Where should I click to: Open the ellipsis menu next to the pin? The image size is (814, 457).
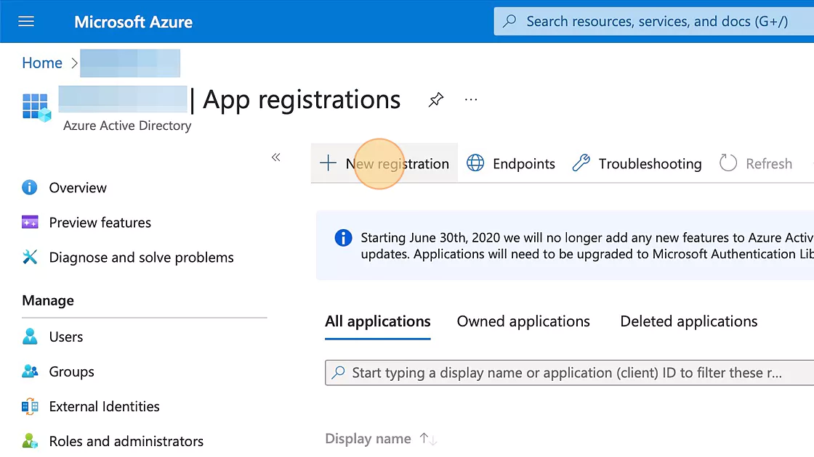click(x=470, y=100)
